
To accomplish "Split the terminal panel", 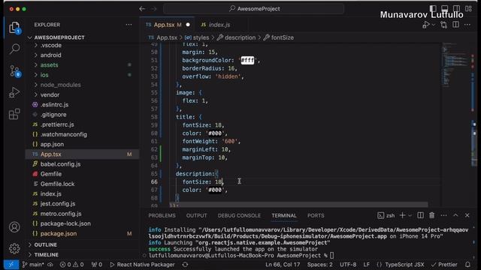I will coord(420,215).
